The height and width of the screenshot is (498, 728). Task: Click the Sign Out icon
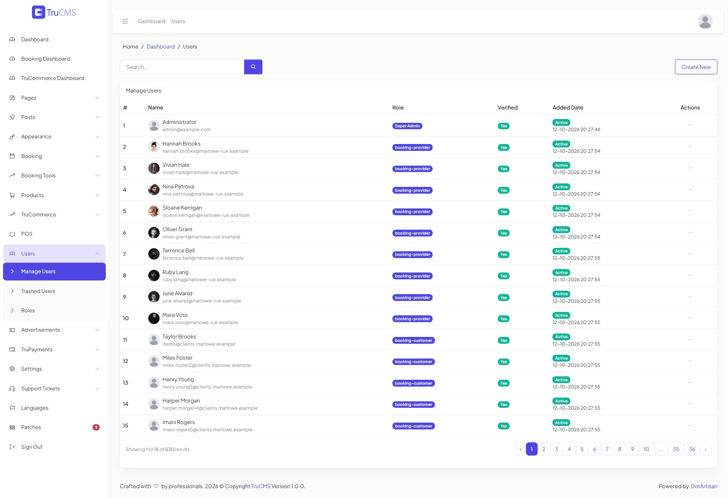pos(12,447)
